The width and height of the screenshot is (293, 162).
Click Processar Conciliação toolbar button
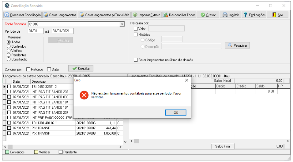coord(22,15)
